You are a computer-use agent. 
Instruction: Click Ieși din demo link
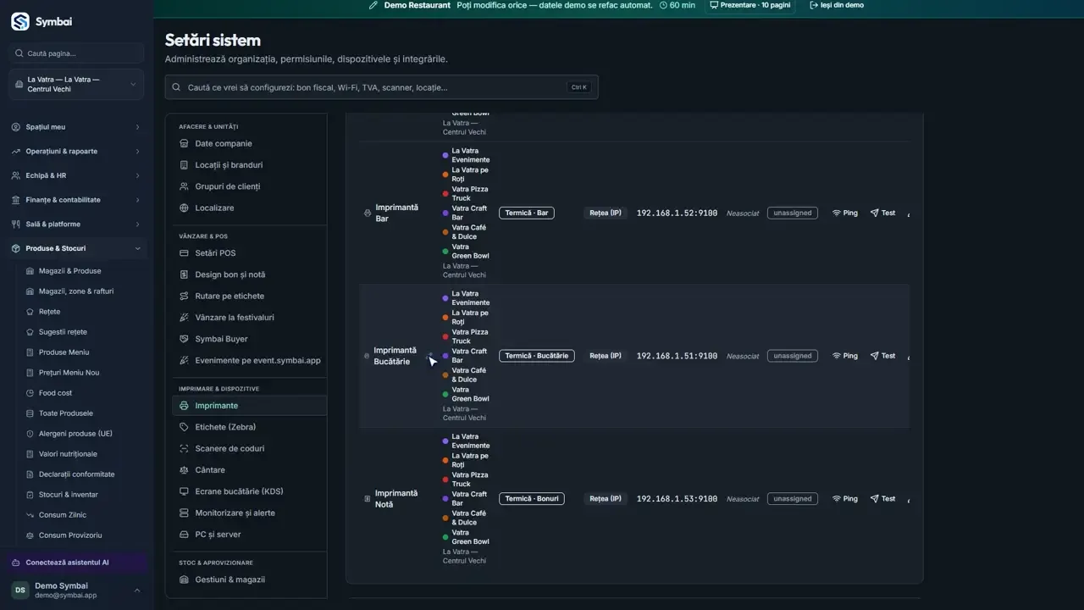837,5
